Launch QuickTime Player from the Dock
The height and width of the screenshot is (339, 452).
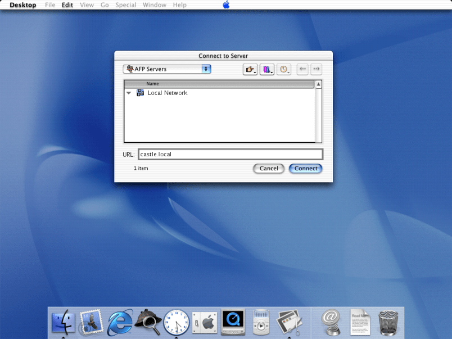233,322
